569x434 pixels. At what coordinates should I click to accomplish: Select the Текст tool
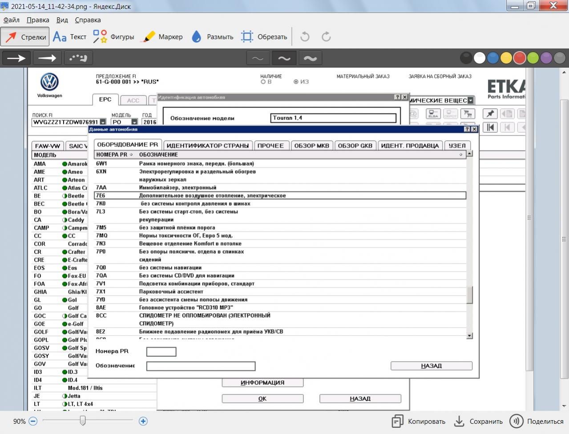69,37
